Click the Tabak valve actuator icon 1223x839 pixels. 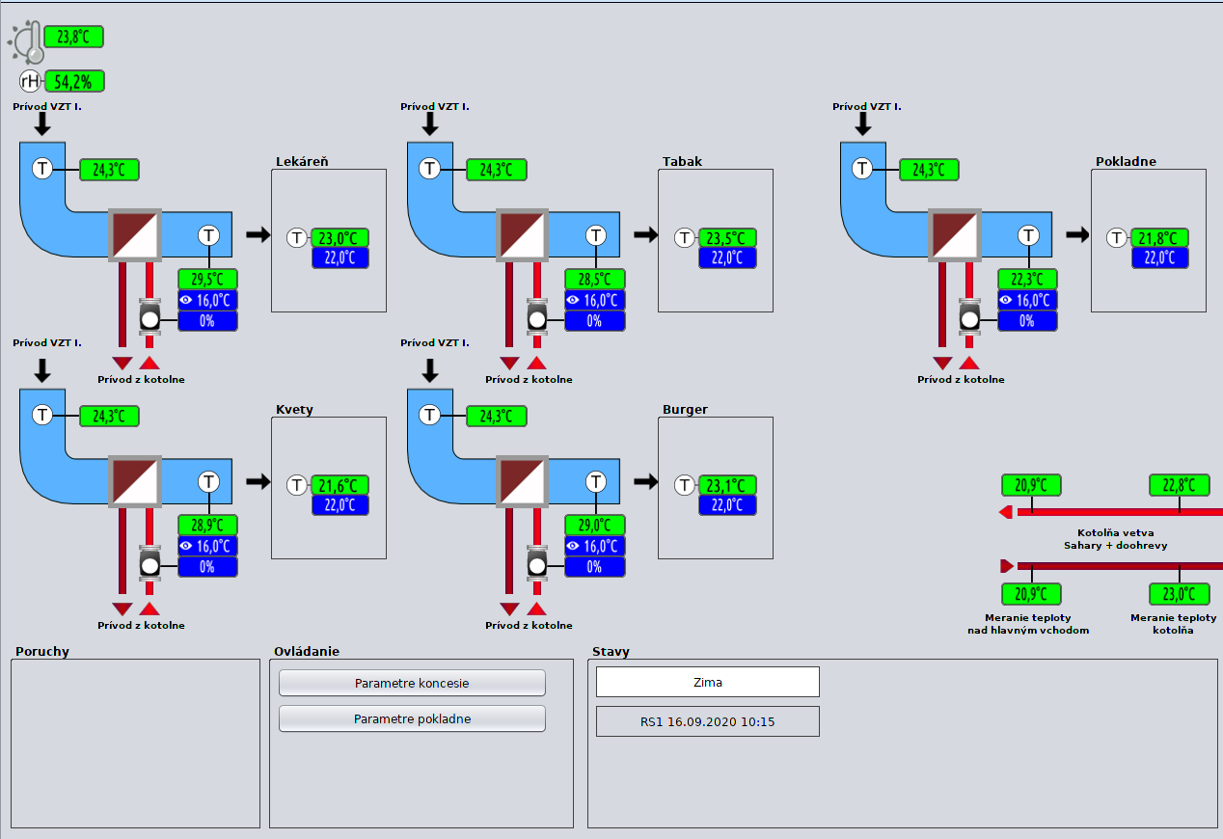(x=537, y=317)
